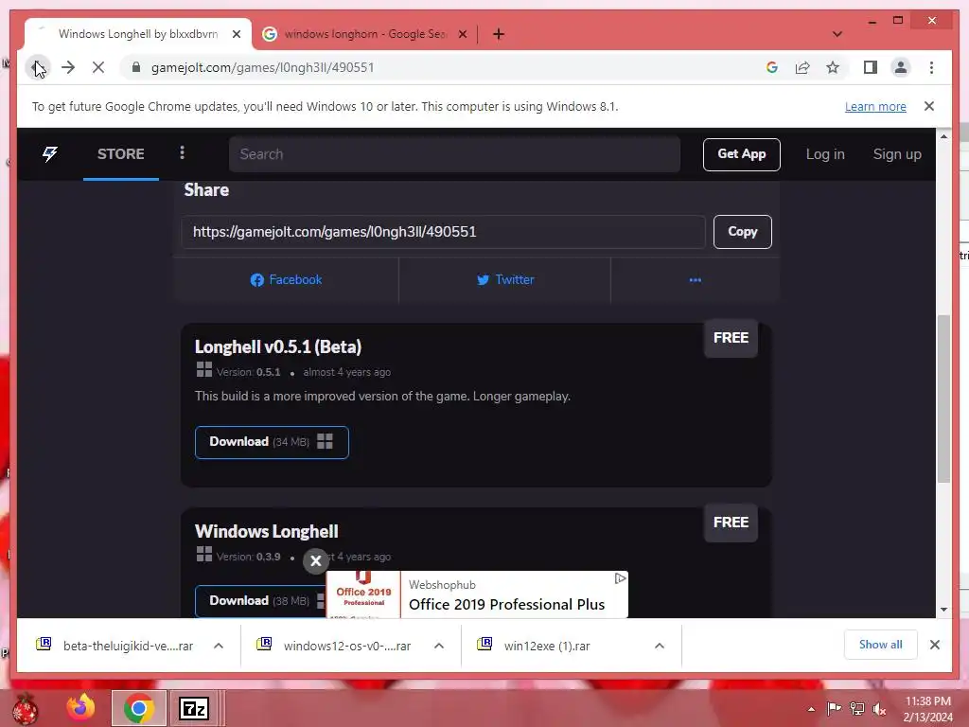
Task: Click the Google icon in the address bar
Action: click(772, 67)
